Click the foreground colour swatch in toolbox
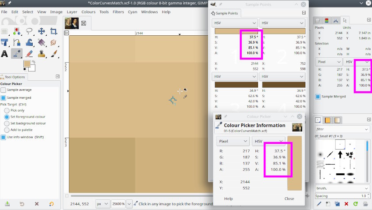The image size is (372, 210). coord(27,64)
